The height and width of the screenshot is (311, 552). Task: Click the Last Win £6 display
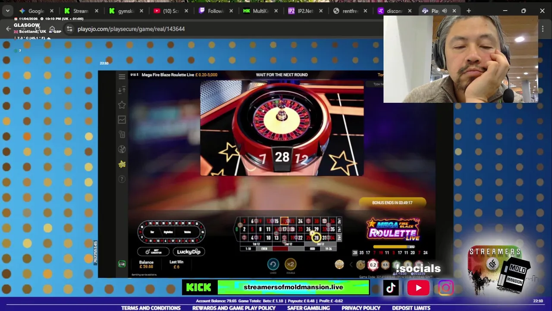point(176,264)
